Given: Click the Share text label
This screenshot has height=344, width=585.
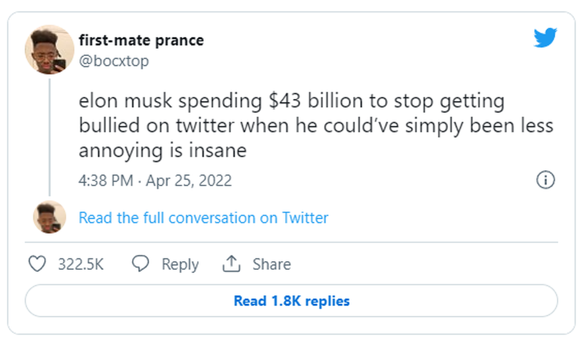Looking at the screenshot, I should (272, 264).
